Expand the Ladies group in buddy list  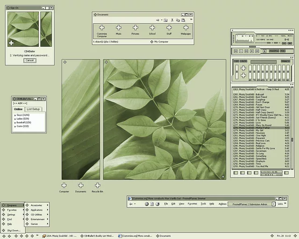coord(15,119)
